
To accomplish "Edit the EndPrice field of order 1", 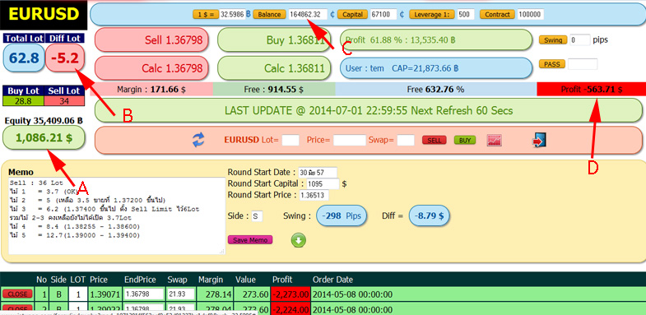I will (144, 294).
